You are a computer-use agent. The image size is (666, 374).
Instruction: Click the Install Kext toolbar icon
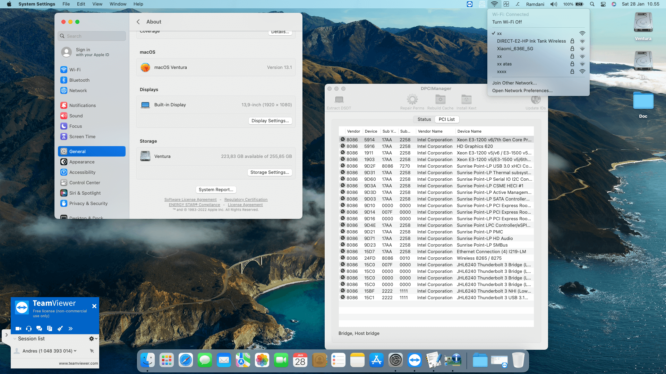tap(466, 100)
